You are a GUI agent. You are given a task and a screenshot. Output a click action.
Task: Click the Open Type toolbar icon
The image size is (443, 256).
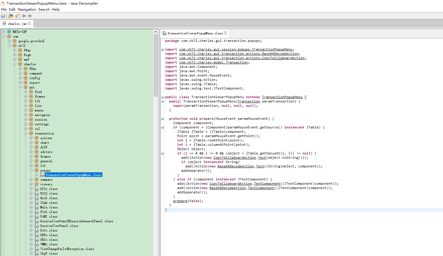pyautogui.click(x=11, y=16)
